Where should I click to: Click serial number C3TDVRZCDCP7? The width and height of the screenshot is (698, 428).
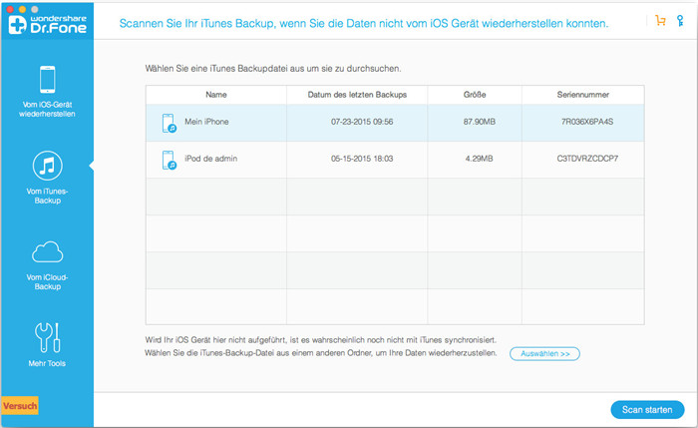click(587, 159)
